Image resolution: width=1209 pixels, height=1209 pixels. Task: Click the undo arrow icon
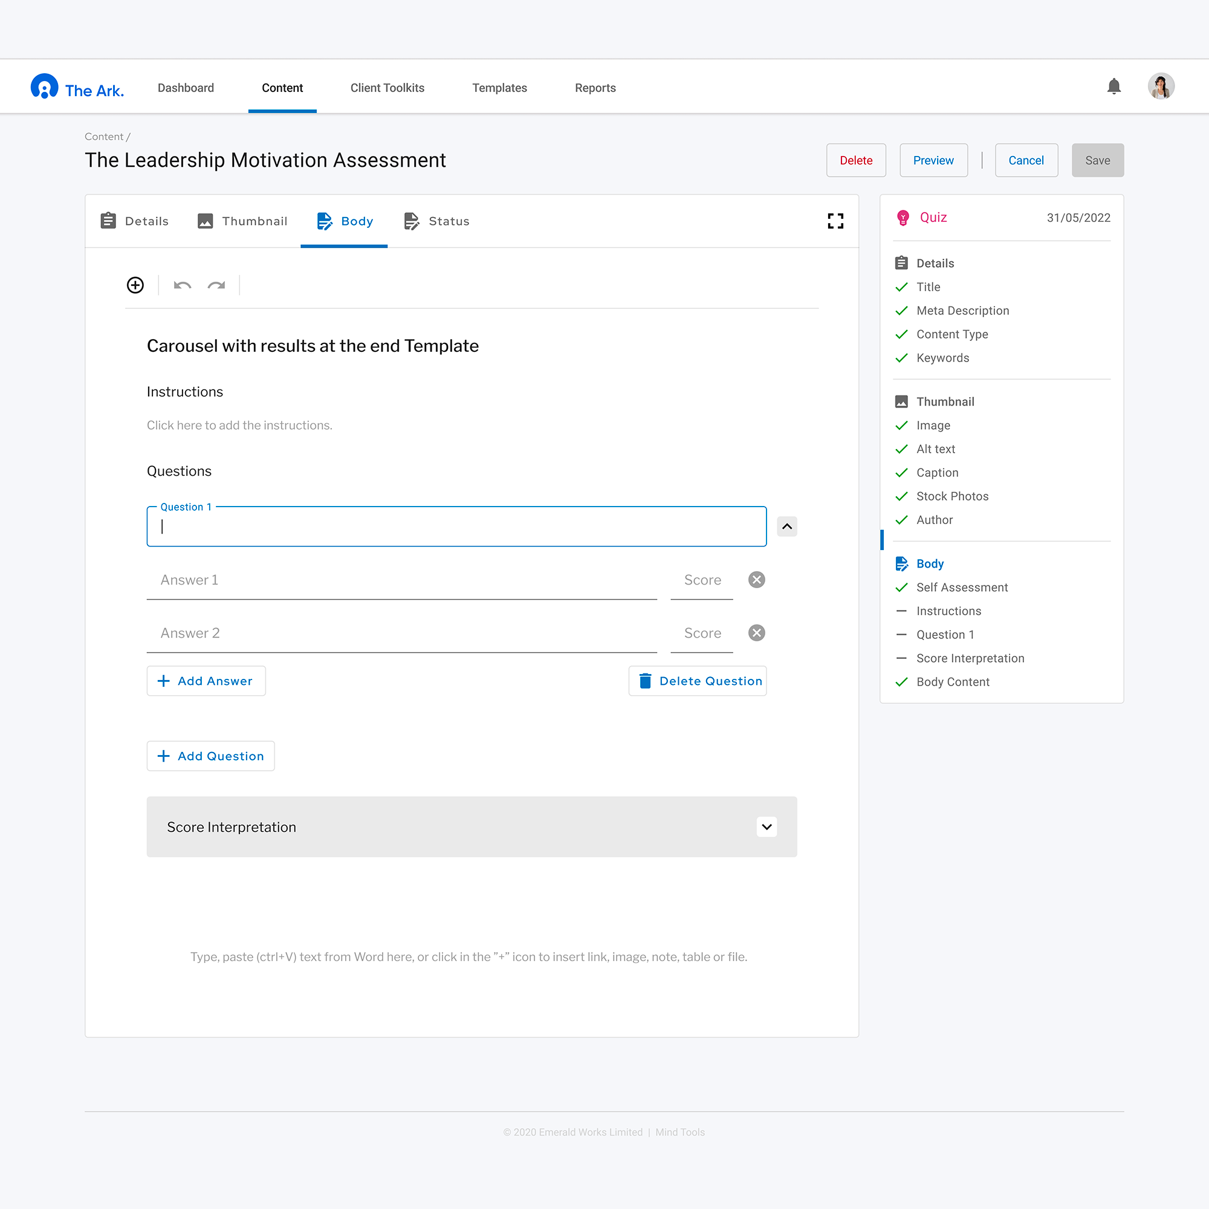click(x=182, y=285)
